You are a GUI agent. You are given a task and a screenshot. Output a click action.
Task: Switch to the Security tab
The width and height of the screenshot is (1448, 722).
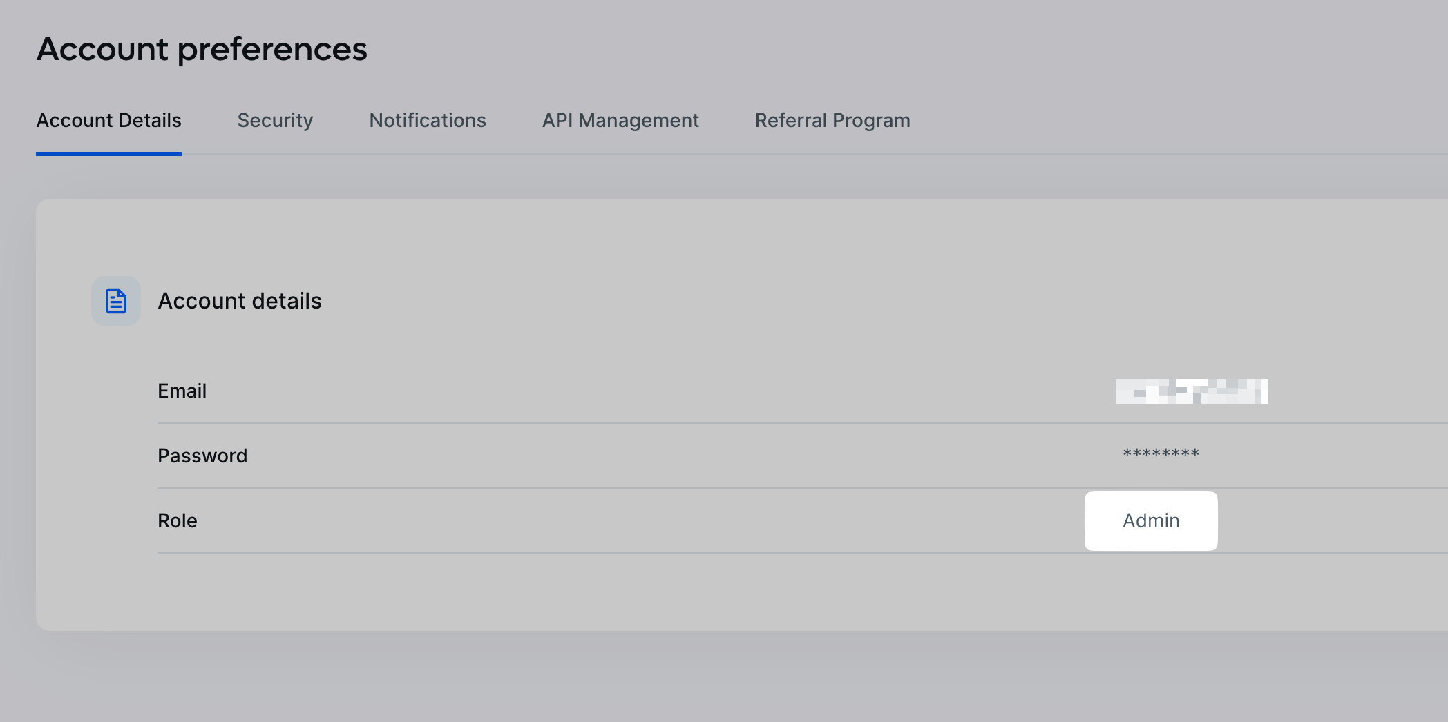(275, 120)
